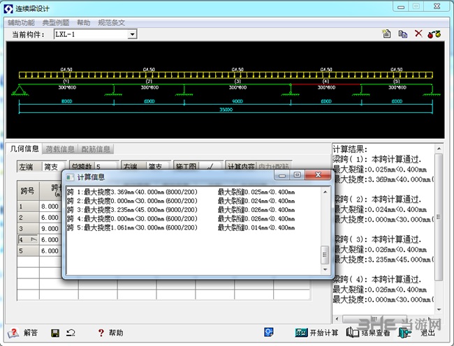Click left arrow of 计算结果 horizontal scrollbar

point(337,319)
